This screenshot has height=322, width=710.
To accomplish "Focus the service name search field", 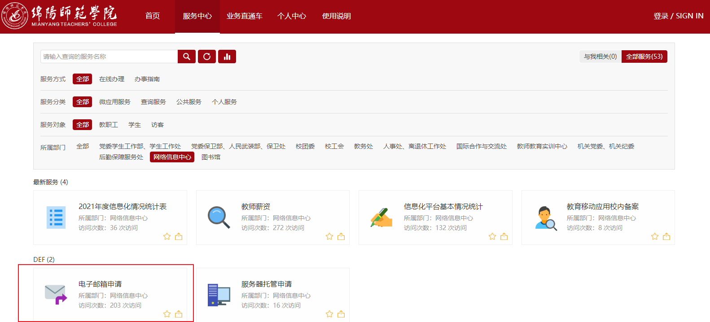I will coord(109,57).
